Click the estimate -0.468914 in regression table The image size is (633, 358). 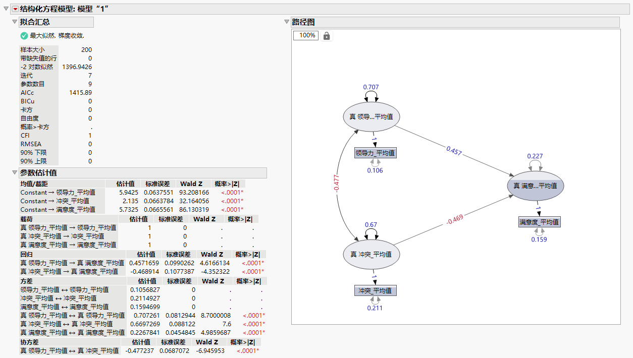(144, 272)
